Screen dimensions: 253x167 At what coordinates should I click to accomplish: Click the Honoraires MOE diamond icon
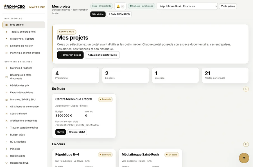click(x=6, y=163)
